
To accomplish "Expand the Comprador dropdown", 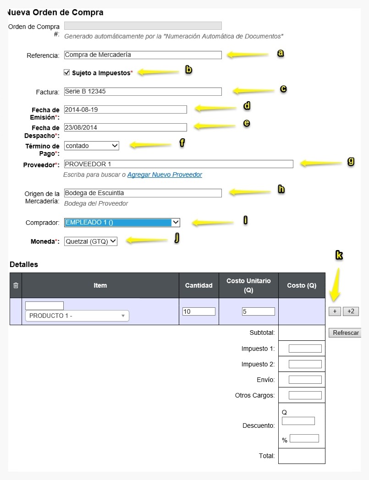I will click(x=122, y=223).
